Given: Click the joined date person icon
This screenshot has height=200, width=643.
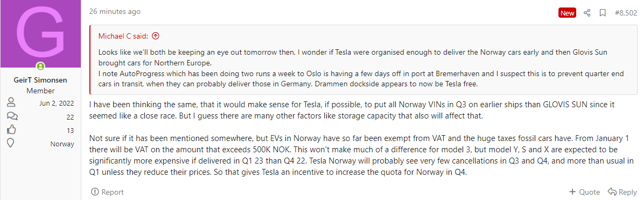Looking at the screenshot, I should [x=11, y=103].
